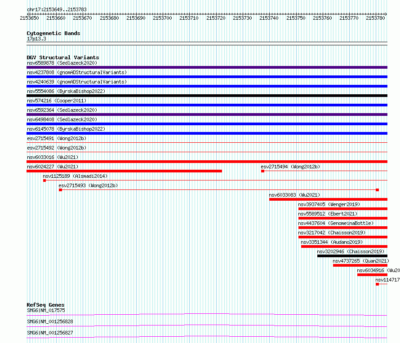
Task: Click the blue bar under nsv6145078
Action: [x=207, y=133]
